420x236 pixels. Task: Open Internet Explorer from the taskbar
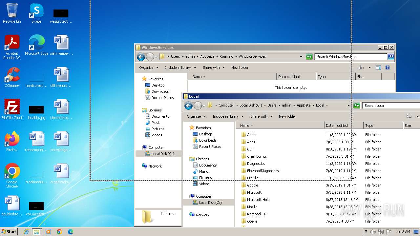click(26, 232)
